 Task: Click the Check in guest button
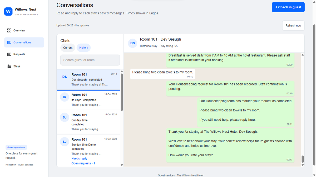[288, 7]
